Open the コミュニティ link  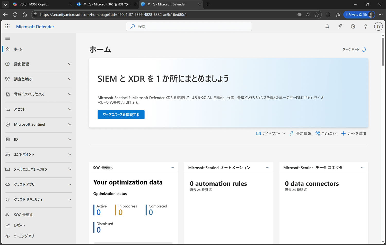click(x=326, y=133)
